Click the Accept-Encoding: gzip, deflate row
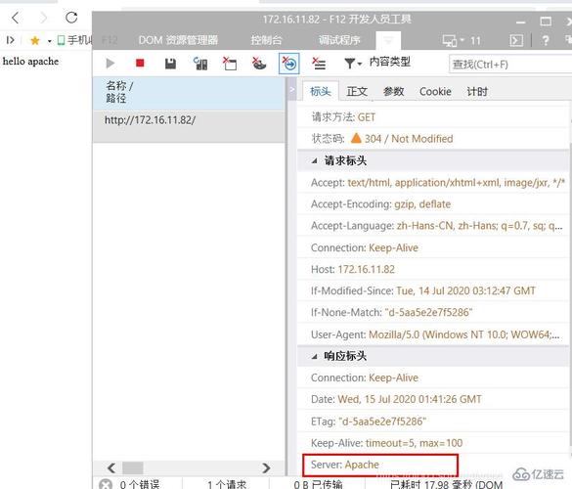 pos(433,204)
